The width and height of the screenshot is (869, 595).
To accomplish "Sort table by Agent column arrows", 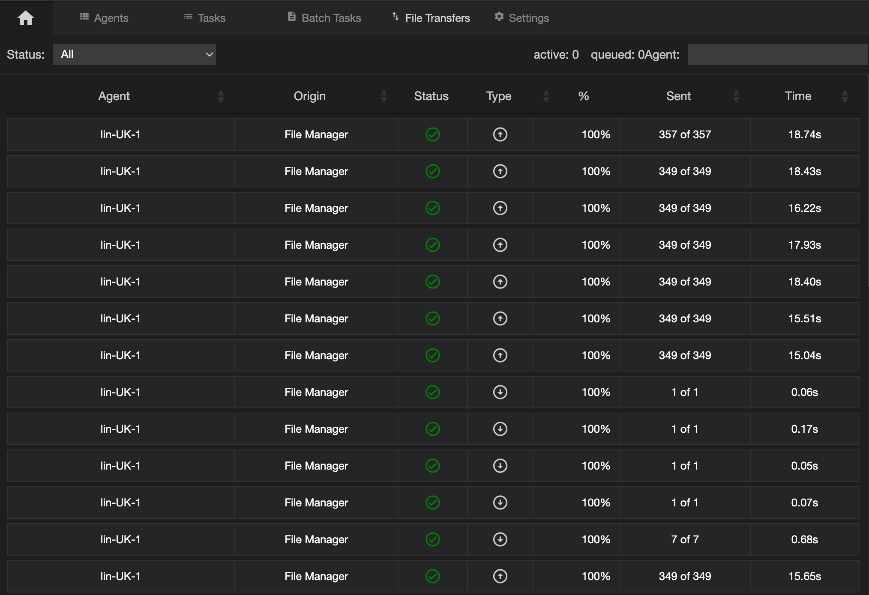I will click(221, 96).
